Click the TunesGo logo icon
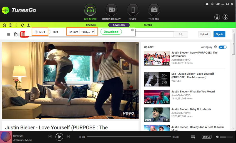 click(x=6, y=10)
